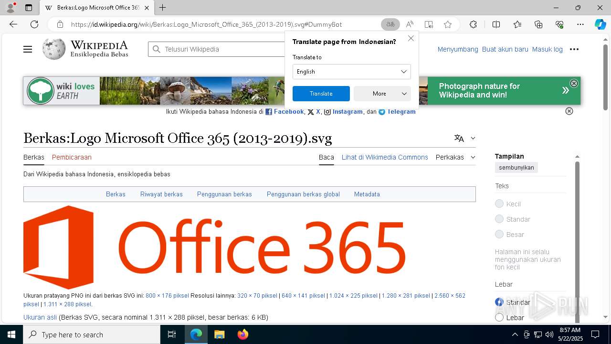Select Lebar width radio option
The image size is (611, 344).
(499, 318)
